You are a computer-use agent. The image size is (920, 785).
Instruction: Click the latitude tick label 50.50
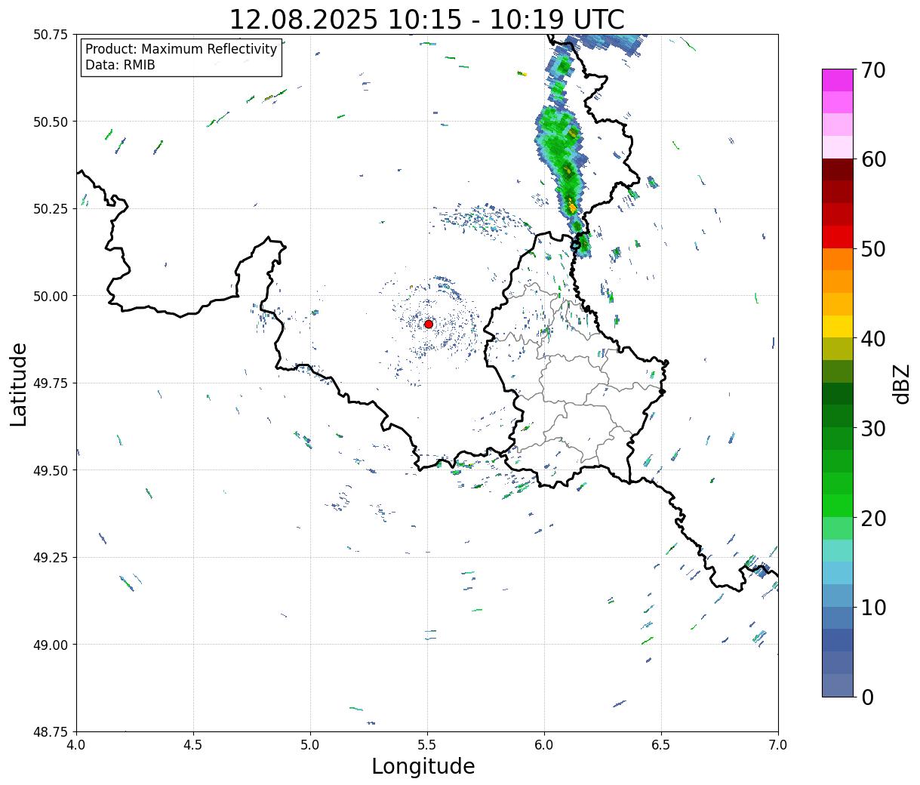[51, 122]
